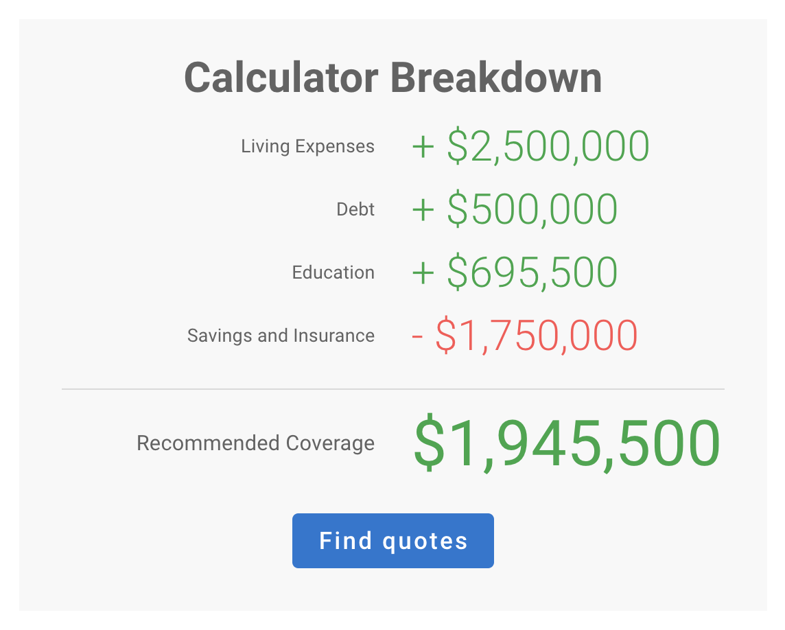The width and height of the screenshot is (785, 630).
Task: Click the plus sign beside Debt
Action: tap(423, 211)
